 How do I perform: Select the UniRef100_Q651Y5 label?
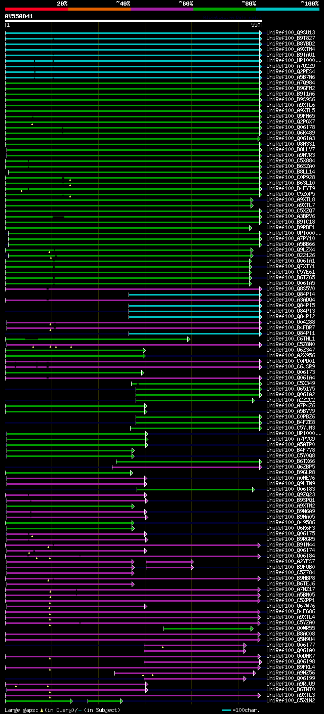pyautogui.click(x=291, y=389)
